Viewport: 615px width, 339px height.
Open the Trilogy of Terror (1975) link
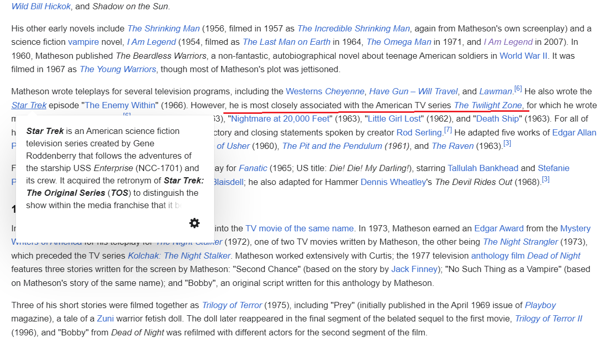click(x=232, y=306)
